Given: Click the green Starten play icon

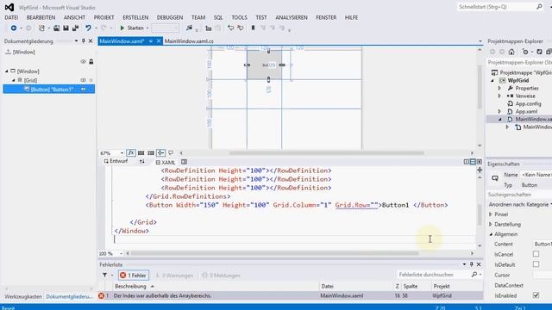Looking at the screenshot, I should [122, 28].
